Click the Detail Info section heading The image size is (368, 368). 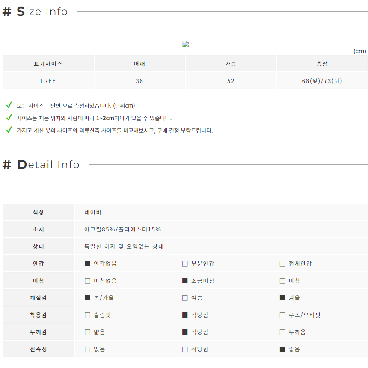click(x=41, y=164)
